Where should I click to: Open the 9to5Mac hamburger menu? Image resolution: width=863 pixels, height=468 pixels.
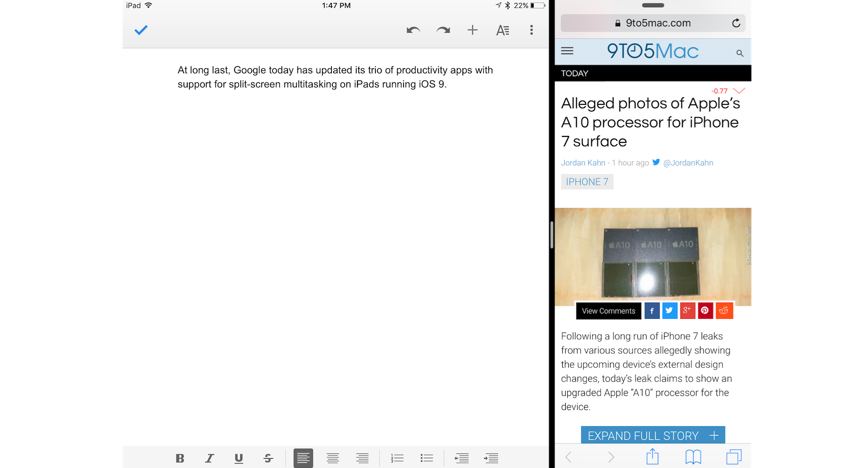(568, 51)
